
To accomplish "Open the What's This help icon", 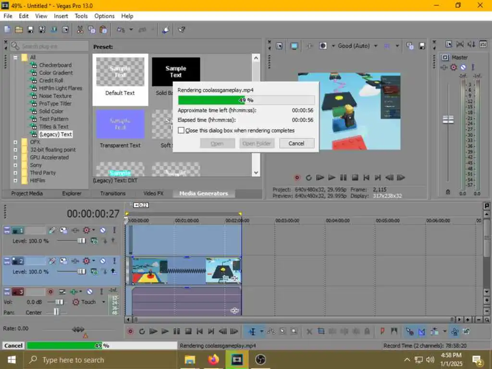I will [181, 29].
